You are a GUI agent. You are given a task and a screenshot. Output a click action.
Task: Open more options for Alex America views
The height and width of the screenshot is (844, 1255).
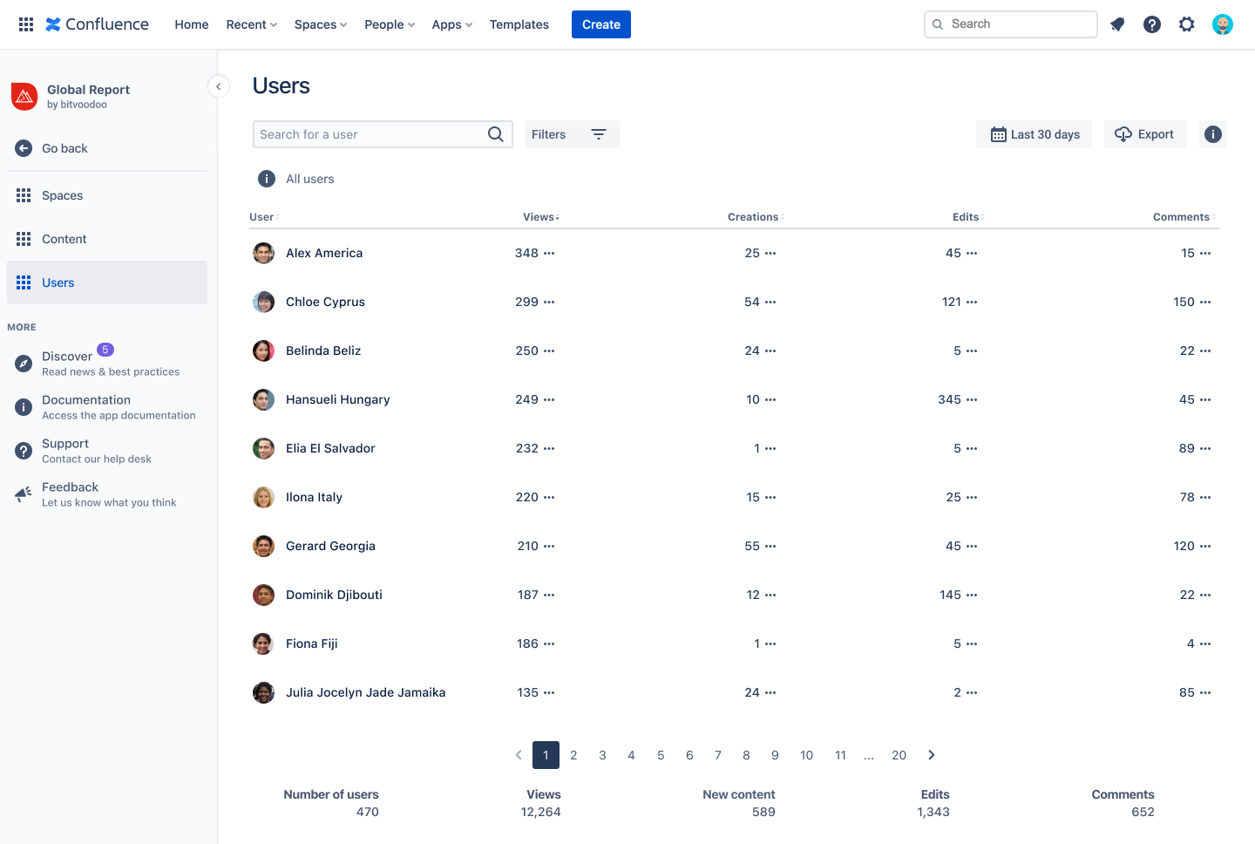click(x=549, y=253)
